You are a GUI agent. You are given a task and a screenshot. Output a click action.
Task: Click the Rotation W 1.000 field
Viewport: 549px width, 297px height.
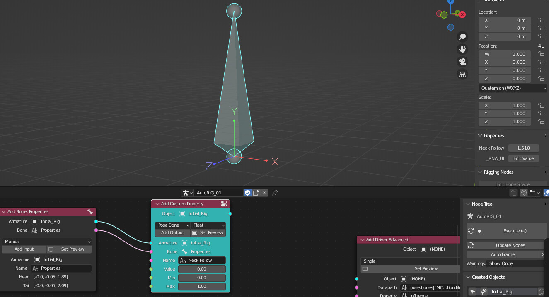pos(505,54)
